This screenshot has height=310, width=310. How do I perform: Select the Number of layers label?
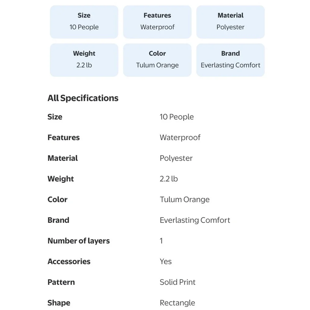pyautogui.click(x=78, y=241)
